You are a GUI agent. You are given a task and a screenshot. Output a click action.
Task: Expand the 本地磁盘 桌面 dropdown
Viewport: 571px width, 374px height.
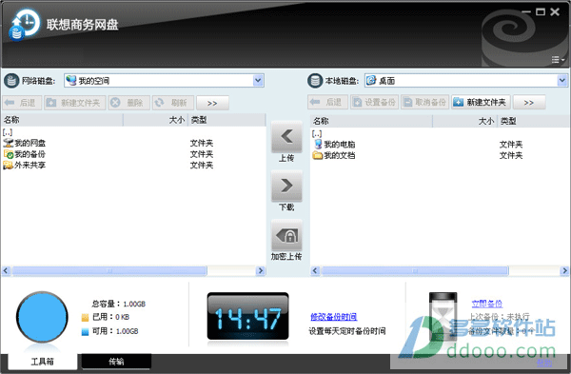coord(561,81)
